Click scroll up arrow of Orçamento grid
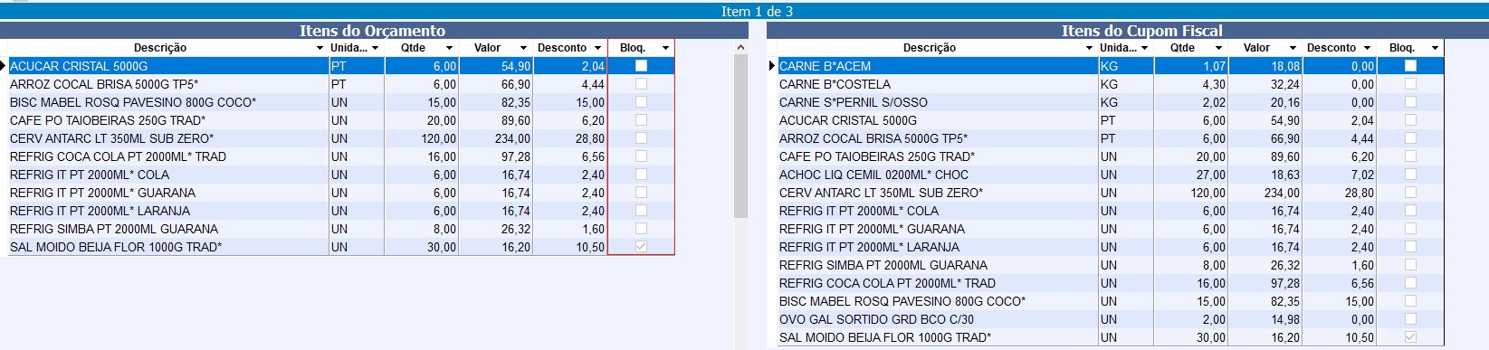Viewport: 1489px width, 350px height. [x=740, y=47]
